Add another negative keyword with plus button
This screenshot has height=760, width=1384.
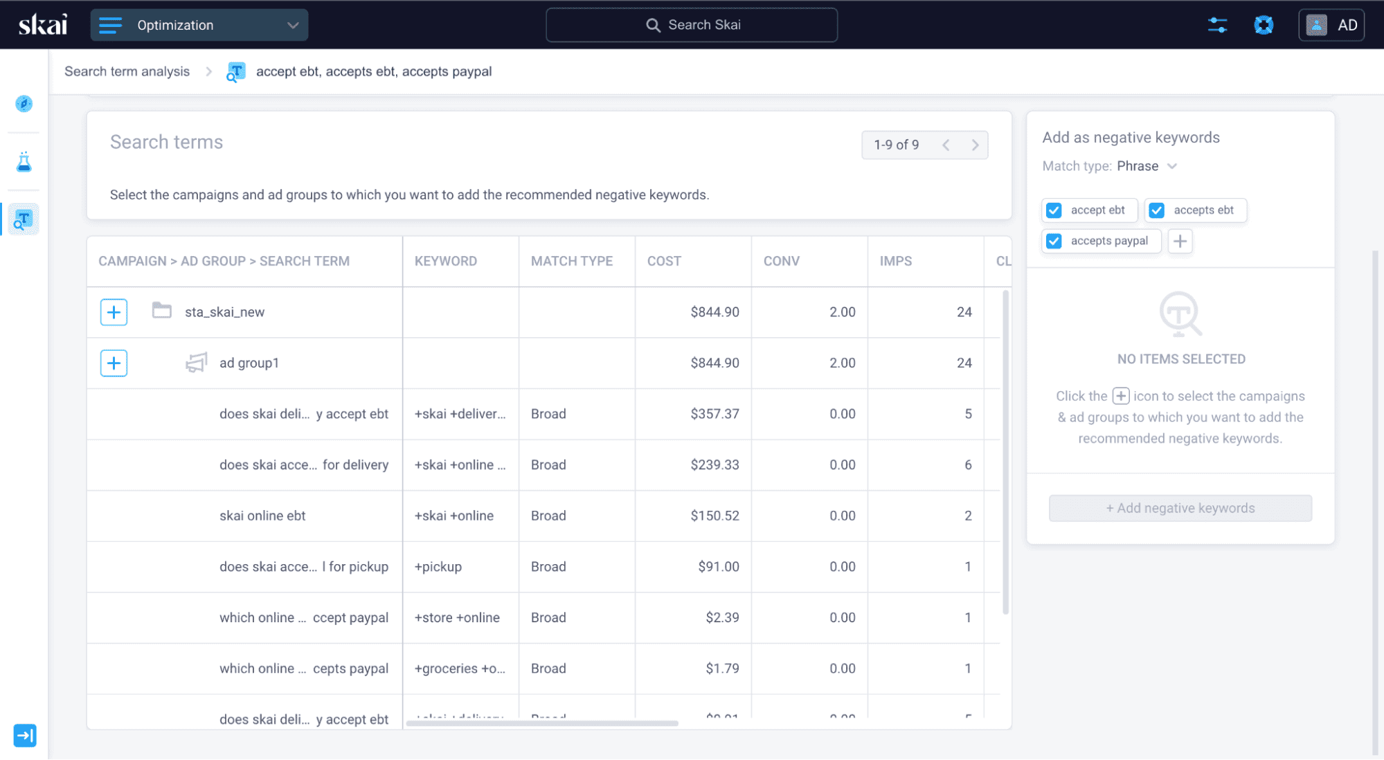tap(1180, 241)
